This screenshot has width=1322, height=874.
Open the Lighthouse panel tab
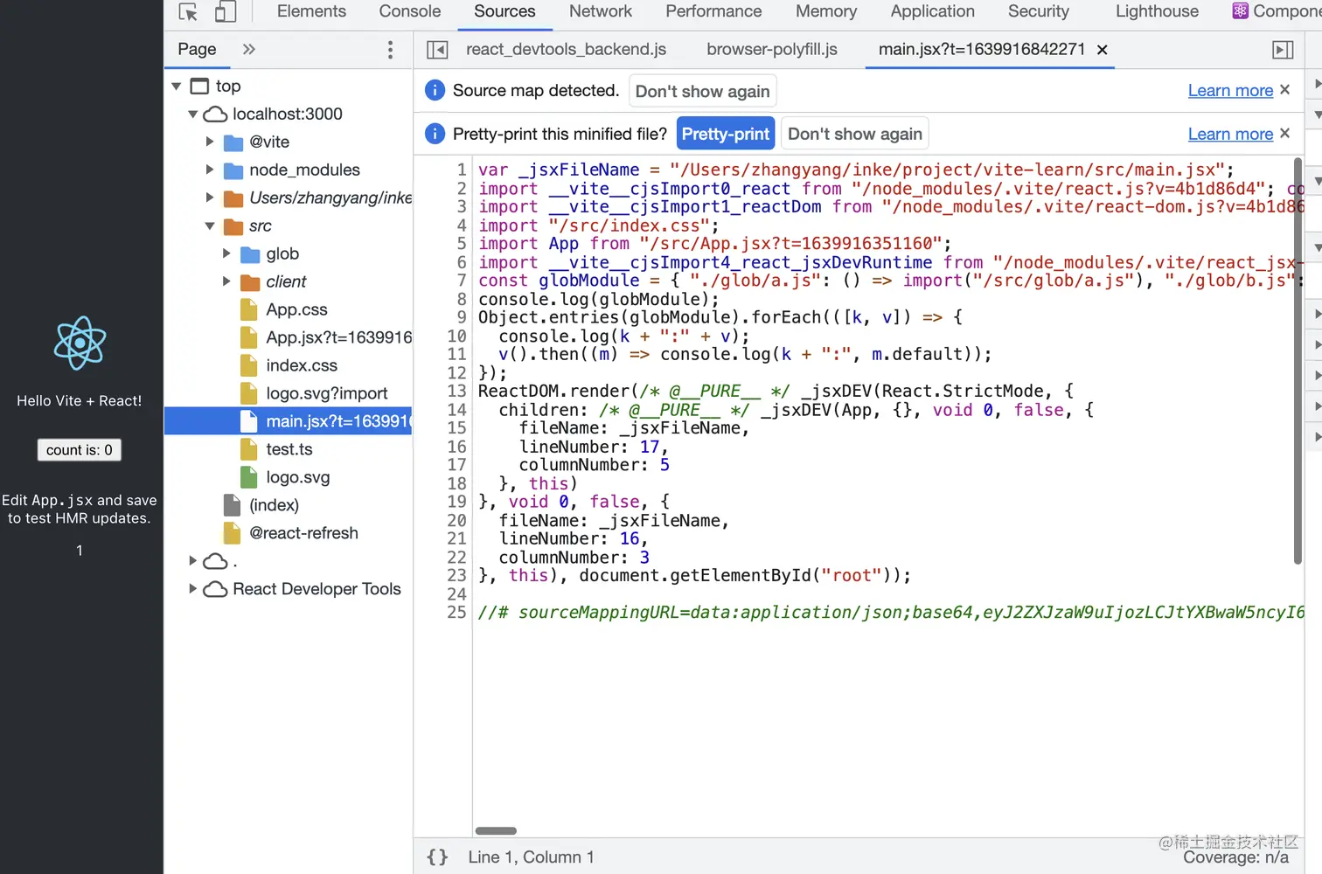(1157, 11)
